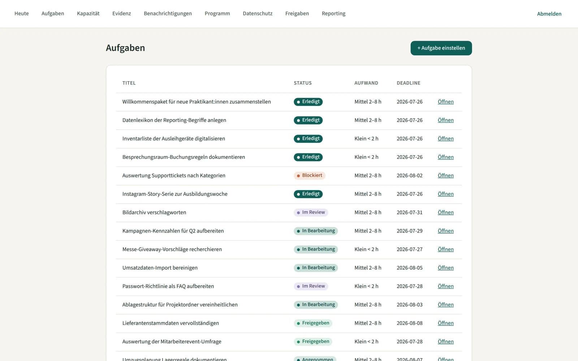Click the + Aufgabe einstellen button
Viewport: 578px width, 361px height.
(441, 48)
